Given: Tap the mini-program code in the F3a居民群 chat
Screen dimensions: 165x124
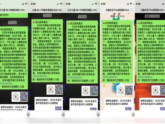Looking at the screenshot, I should click(120, 90).
